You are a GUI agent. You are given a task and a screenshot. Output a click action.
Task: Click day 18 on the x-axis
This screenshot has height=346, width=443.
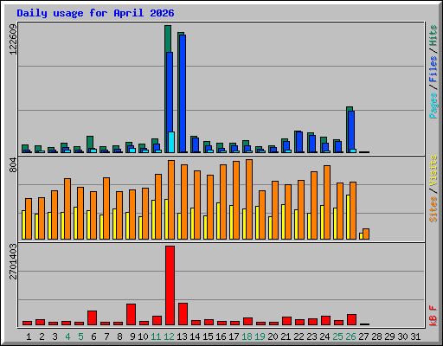247,336
